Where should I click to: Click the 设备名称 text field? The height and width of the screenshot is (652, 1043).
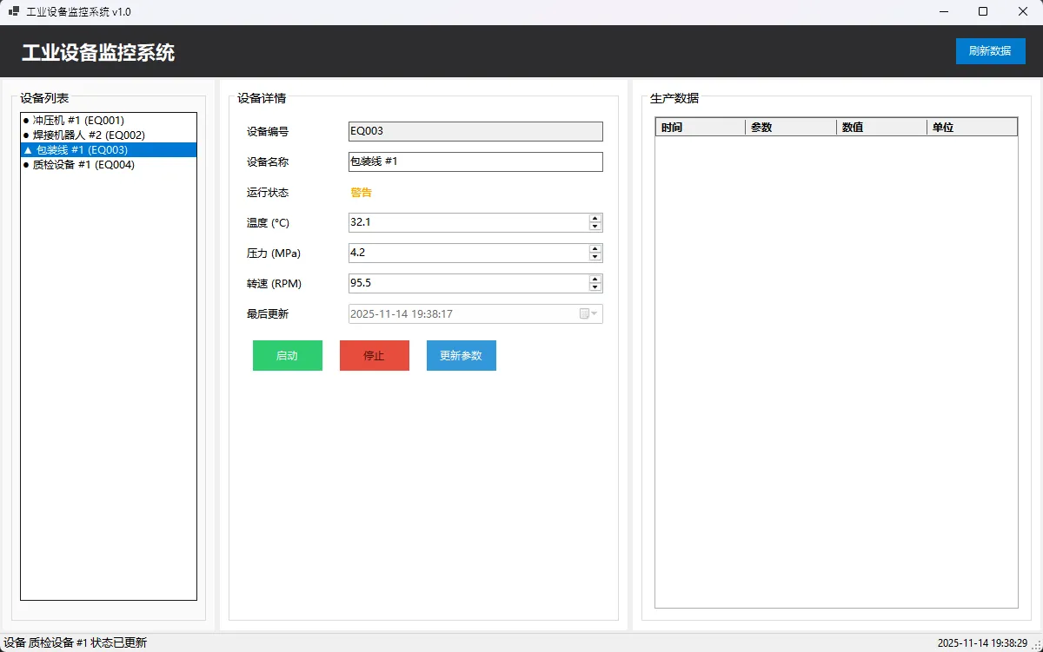[475, 161]
